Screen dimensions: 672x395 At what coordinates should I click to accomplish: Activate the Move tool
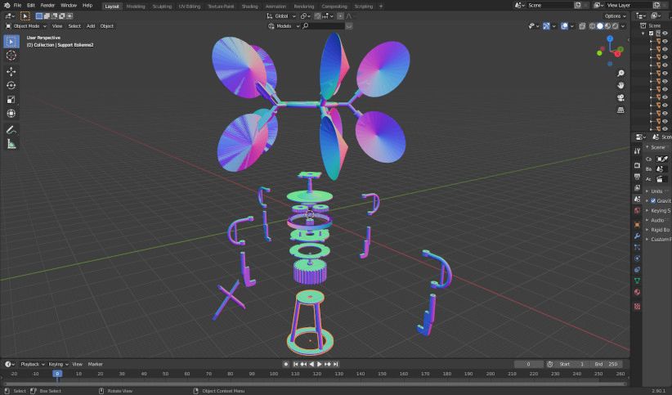[11, 71]
